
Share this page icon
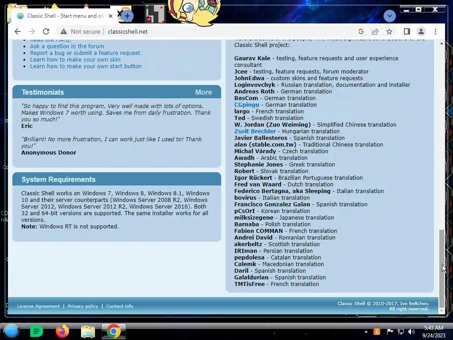375,31
